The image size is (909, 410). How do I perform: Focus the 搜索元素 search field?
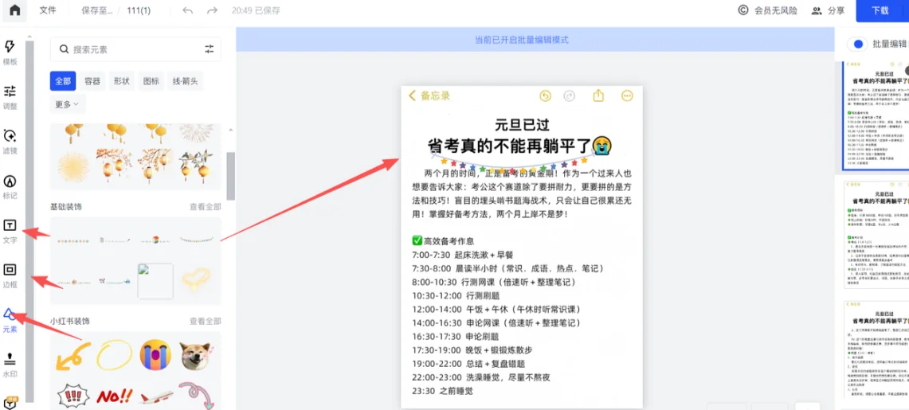click(135, 49)
